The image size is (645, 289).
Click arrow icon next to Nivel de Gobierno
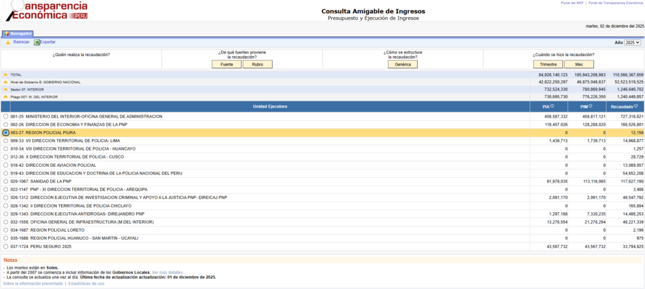6,82
